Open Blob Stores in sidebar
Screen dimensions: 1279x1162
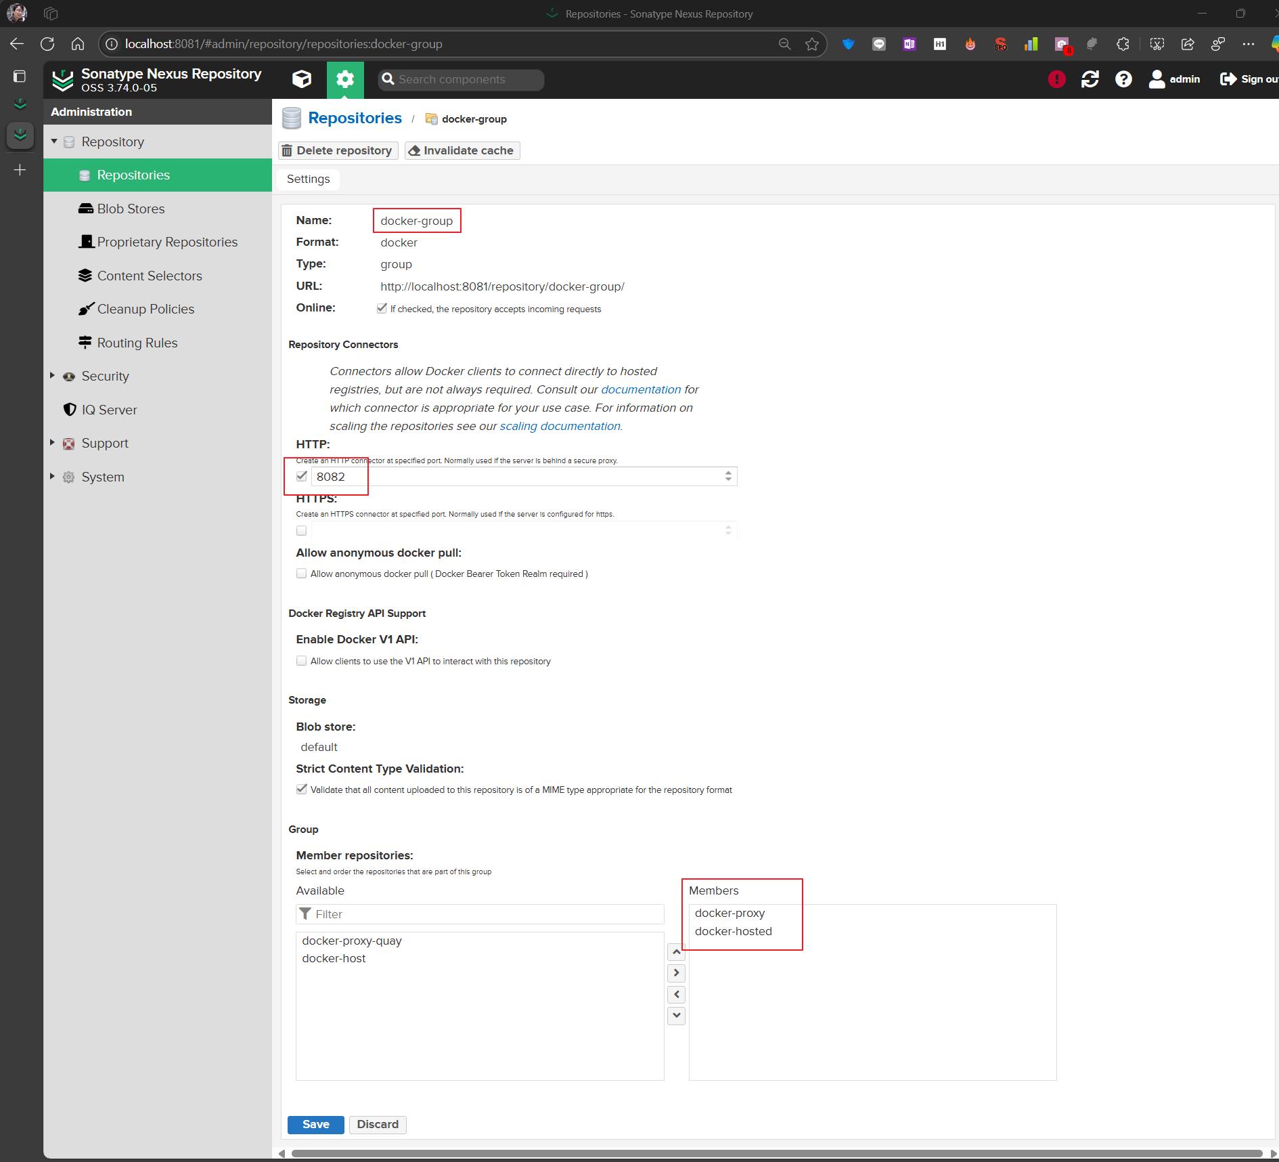pyautogui.click(x=131, y=209)
